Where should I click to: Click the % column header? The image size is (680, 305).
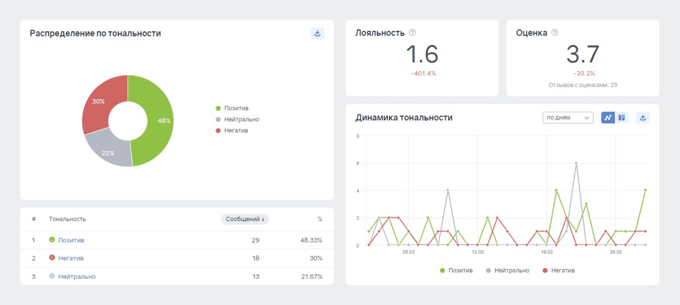pyautogui.click(x=320, y=219)
